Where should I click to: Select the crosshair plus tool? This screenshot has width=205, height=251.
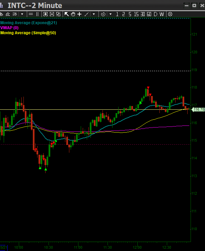tap(79, 14)
